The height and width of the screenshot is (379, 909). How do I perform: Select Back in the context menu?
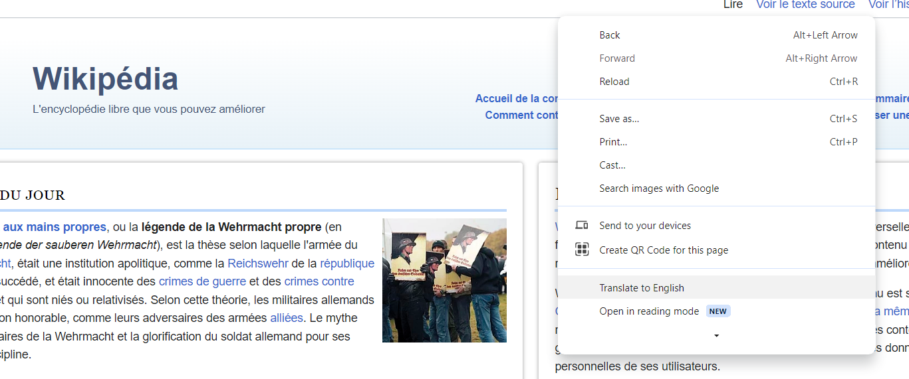click(x=610, y=35)
